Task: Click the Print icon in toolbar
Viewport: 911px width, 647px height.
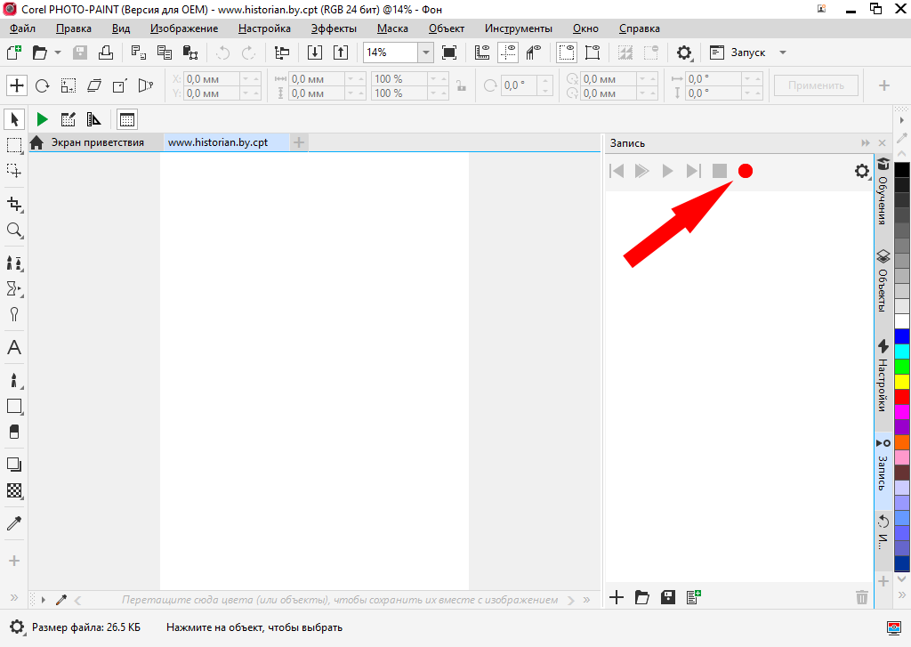Action: point(105,53)
